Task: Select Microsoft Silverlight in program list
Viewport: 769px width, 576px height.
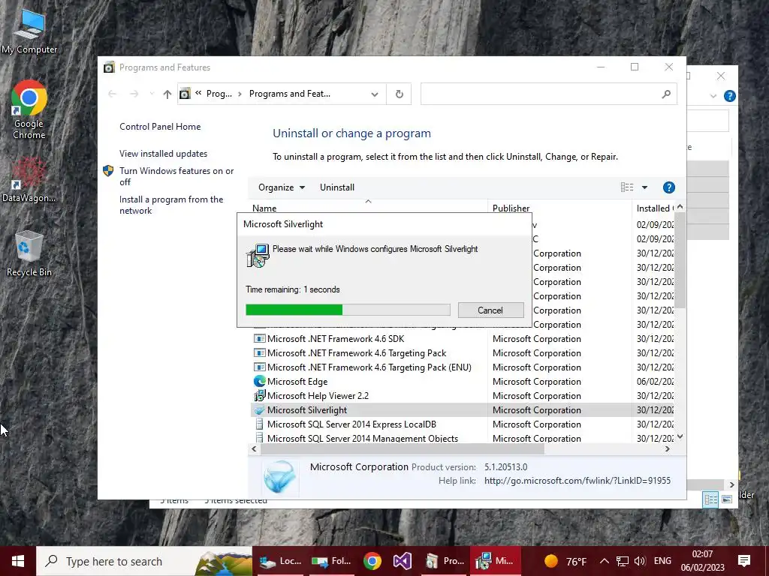Action: [x=307, y=410]
